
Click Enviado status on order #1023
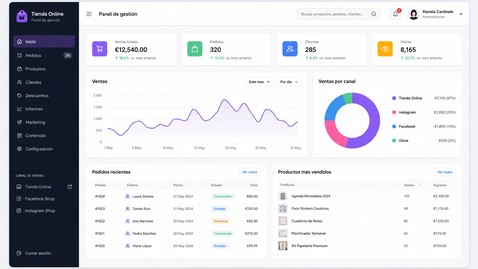tap(220, 209)
